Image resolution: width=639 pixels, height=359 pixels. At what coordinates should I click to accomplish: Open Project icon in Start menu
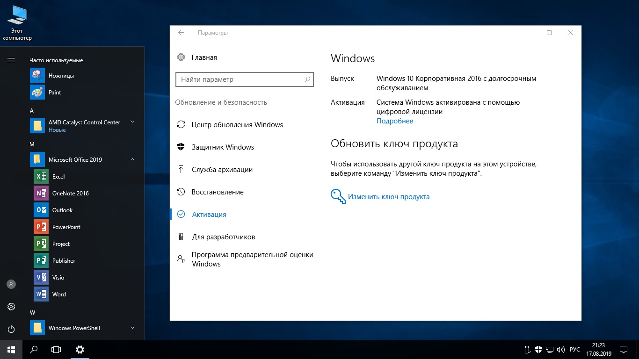pos(41,244)
